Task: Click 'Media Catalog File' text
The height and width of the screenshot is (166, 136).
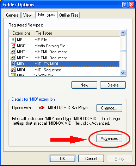Action: coord(50,46)
